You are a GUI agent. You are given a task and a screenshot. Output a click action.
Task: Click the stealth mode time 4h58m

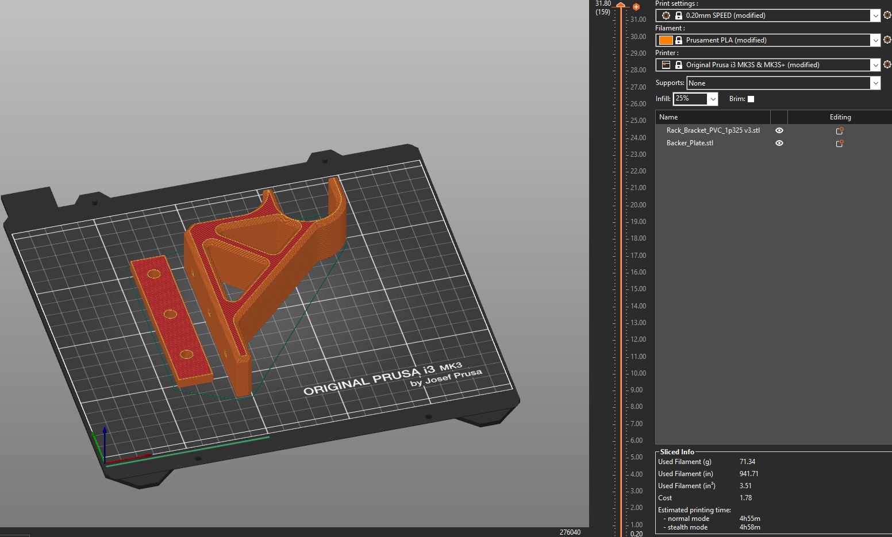[x=749, y=527]
